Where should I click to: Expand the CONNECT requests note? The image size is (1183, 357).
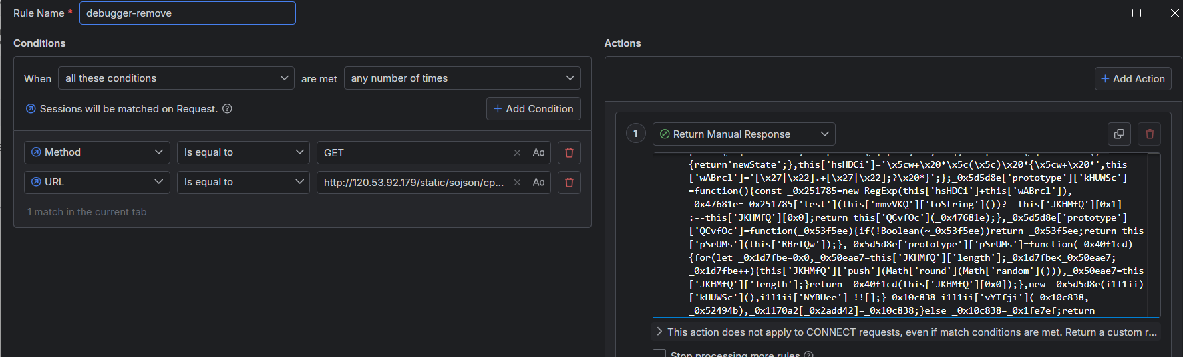point(659,332)
